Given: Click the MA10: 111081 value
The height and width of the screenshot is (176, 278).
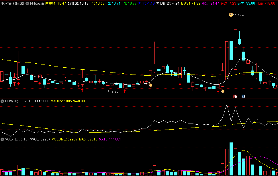Looking at the screenshot, I should pyautogui.click(x=110, y=139).
